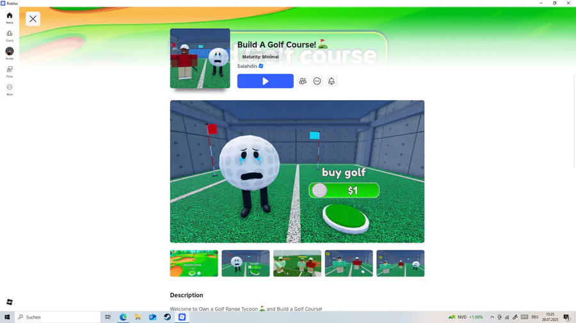Image resolution: width=576 pixels, height=323 pixels.
Task: Toggle notification bell for this game
Action: click(x=332, y=81)
